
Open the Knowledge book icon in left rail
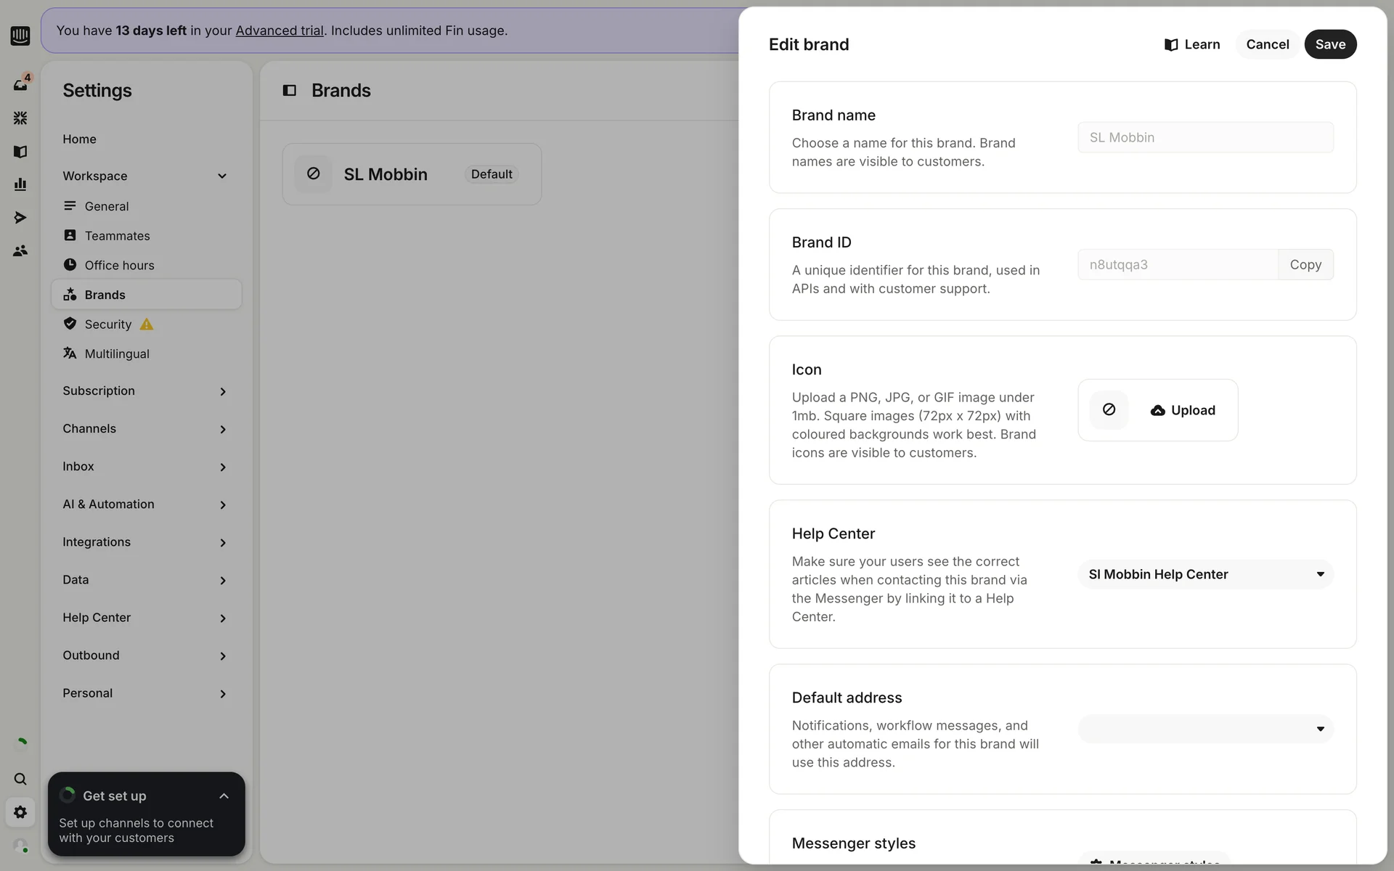point(20,152)
